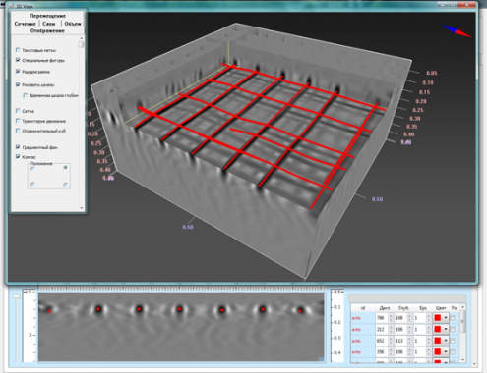Click object table scrollbar down arrow
This screenshot has height=373, width=487.
[x=462, y=360]
